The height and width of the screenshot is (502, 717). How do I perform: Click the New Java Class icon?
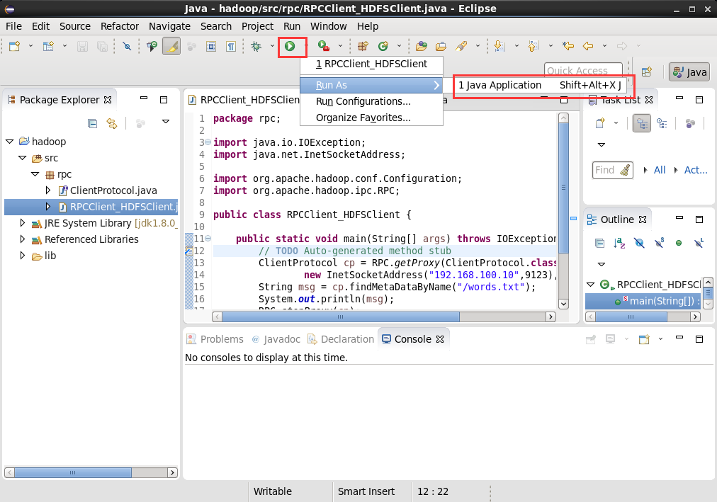(x=383, y=46)
